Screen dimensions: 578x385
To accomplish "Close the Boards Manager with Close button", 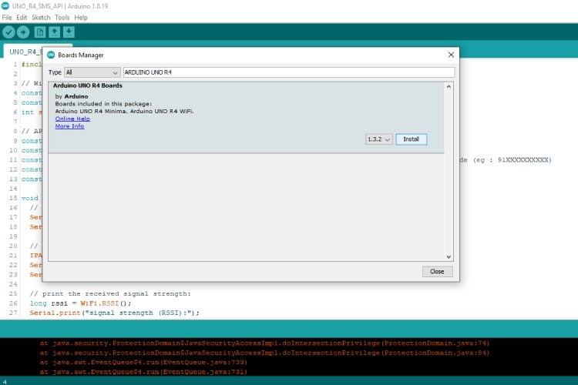I will point(437,272).
